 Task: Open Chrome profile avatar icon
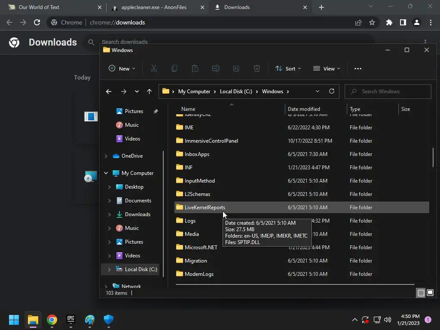(x=417, y=22)
